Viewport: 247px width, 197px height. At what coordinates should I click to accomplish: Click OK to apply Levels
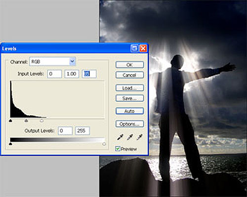(129, 65)
